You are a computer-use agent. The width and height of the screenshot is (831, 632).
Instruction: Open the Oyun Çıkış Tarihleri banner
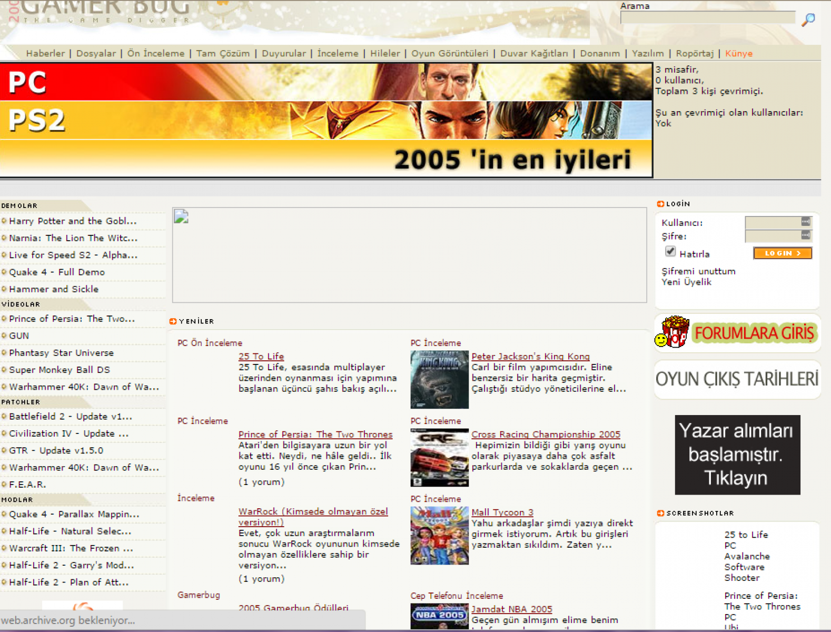pyautogui.click(x=737, y=379)
